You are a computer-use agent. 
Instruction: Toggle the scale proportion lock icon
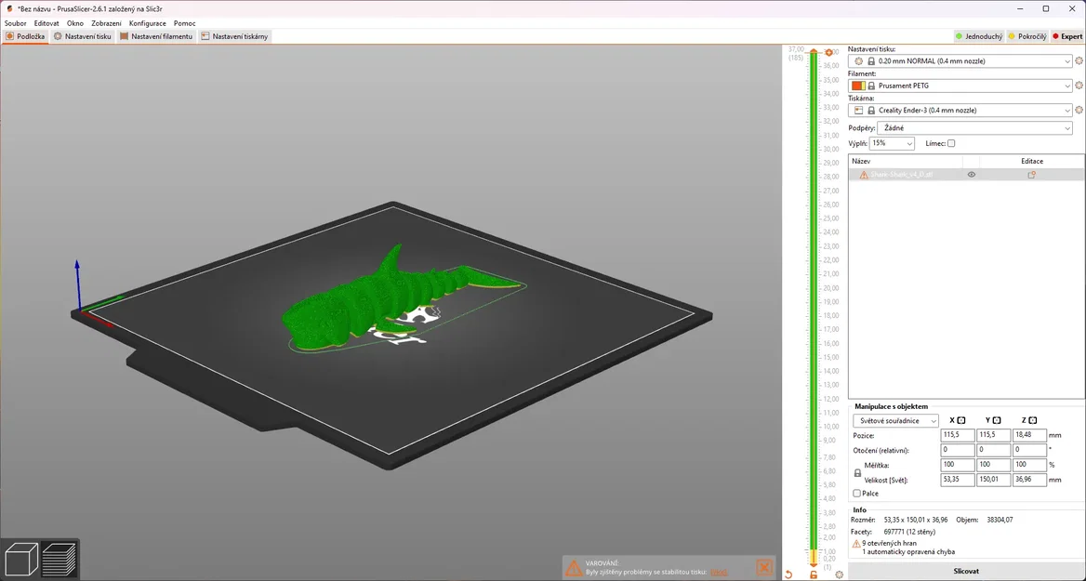(857, 473)
